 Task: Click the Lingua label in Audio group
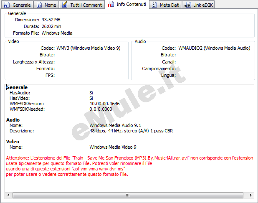tap(168, 76)
